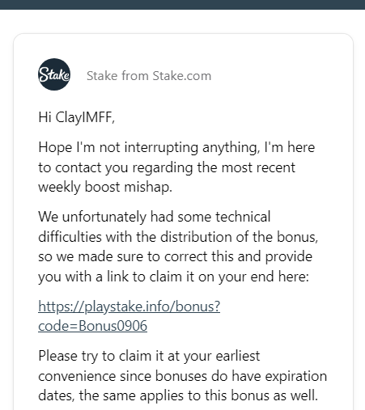Click the dark header bar at top
The width and height of the screenshot is (365, 410).
(182, 5)
